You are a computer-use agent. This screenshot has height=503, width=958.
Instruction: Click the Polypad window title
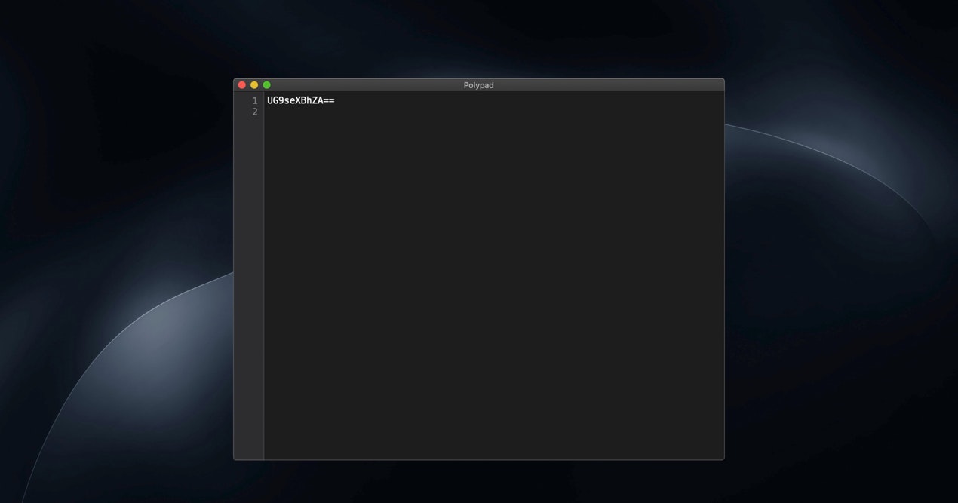[x=479, y=85]
